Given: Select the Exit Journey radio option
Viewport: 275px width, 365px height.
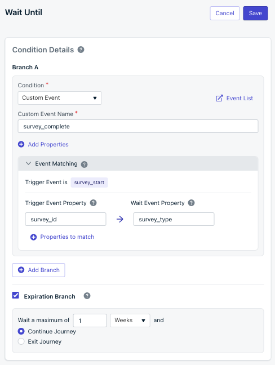Looking at the screenshot, I should 21,341.
